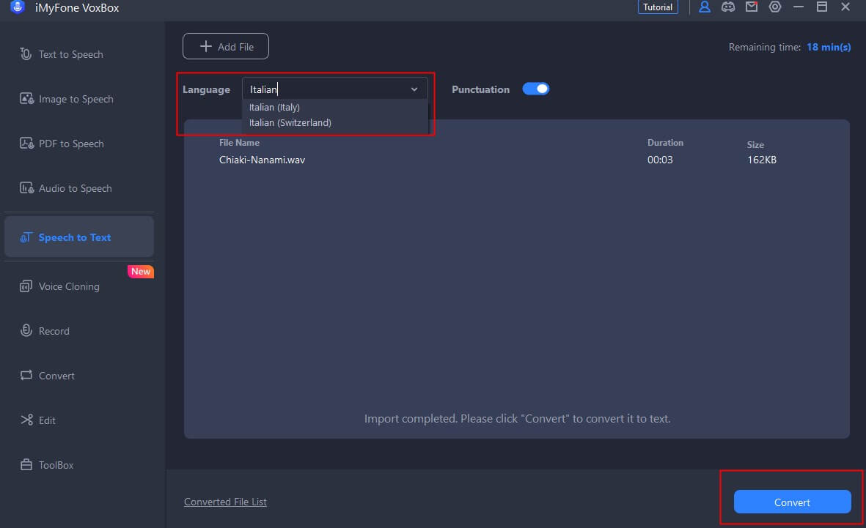This screenshot has width=866, height=528.
Task: Click the Edit scissors icon
Action: point(26,420)
